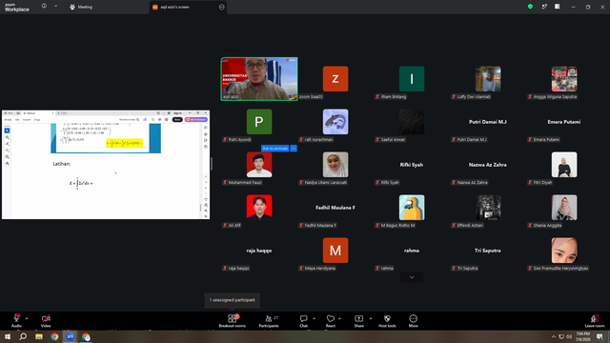The image size is (610, 343).
Task: Switch to the Meeting tab
Action: (81, 7)
